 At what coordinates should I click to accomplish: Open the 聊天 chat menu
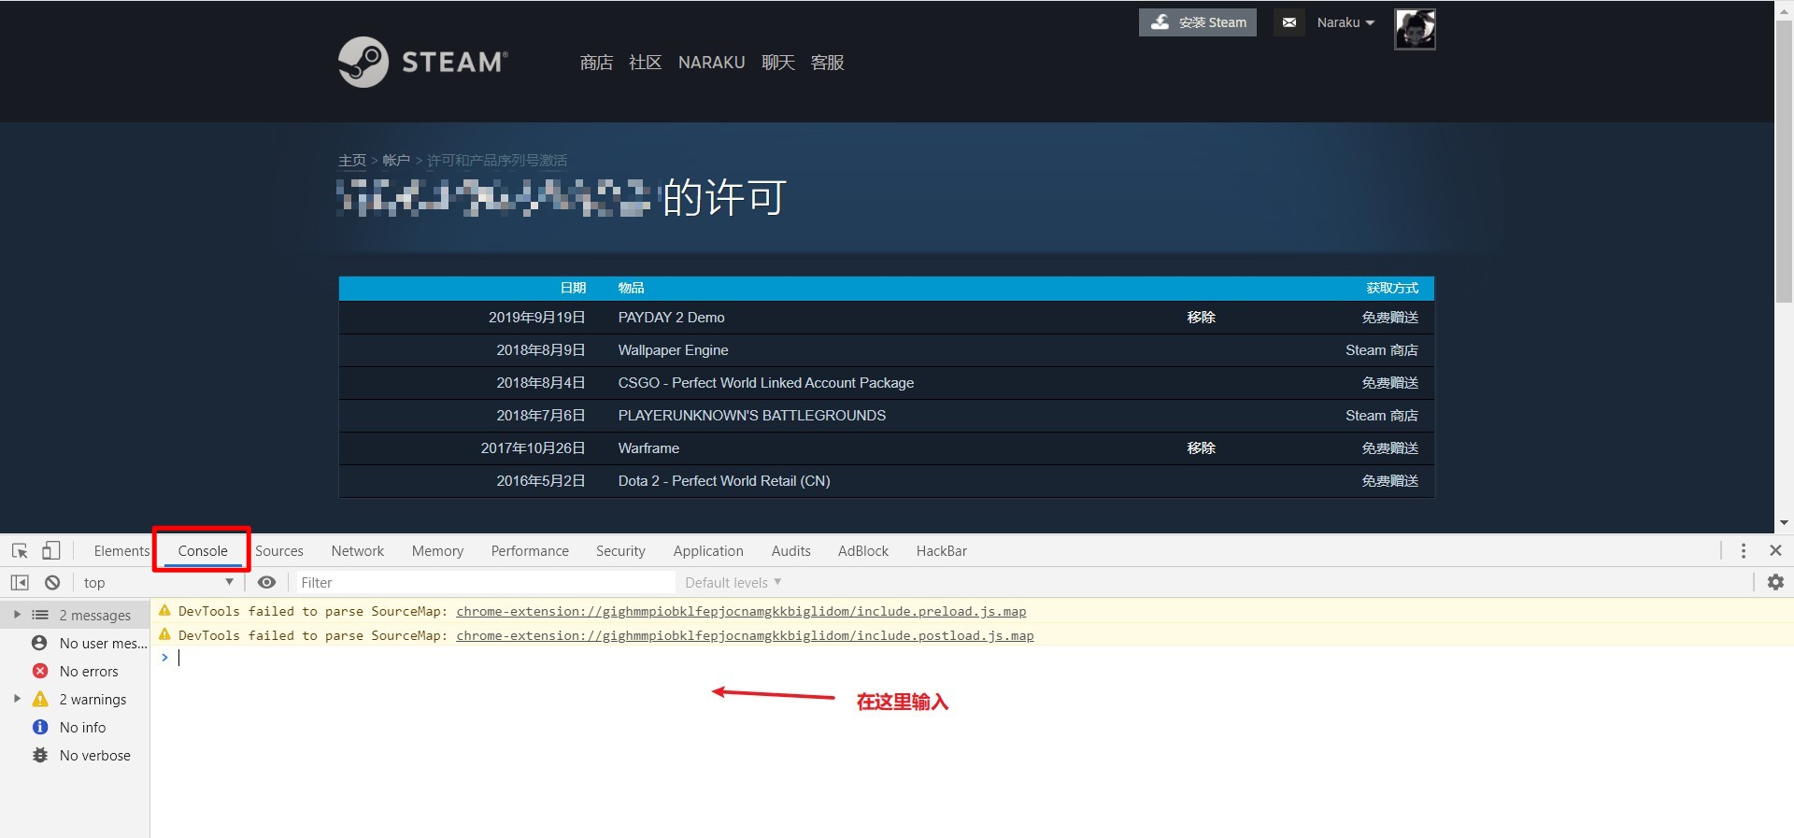click(778, 63)
